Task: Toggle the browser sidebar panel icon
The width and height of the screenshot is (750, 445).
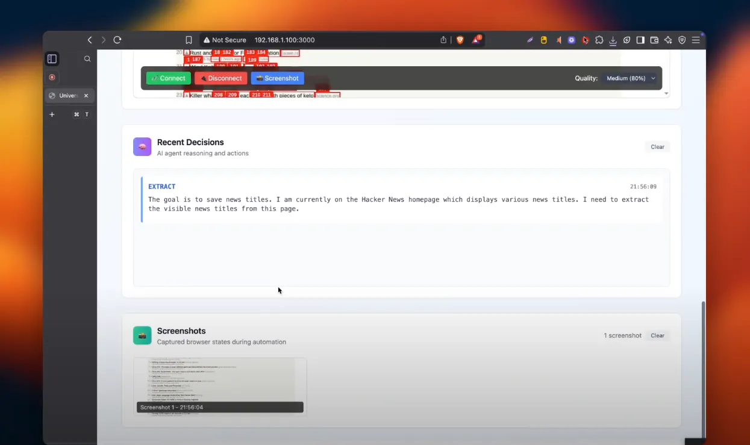Action: [x=640, y=40]
